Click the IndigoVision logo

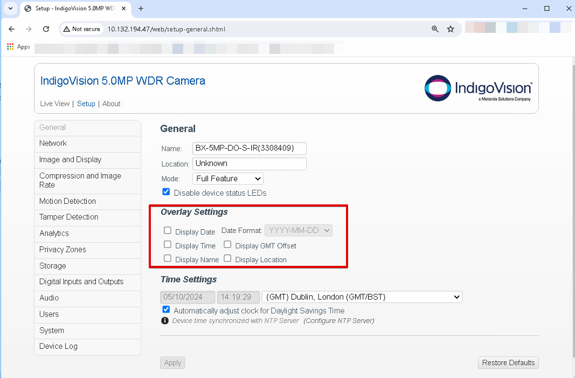[x=478, y=88]
